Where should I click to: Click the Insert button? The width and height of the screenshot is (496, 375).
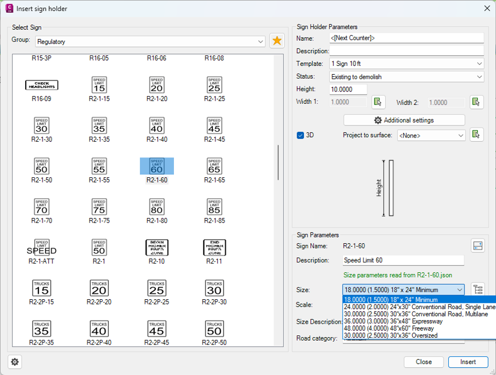point(468,362)
